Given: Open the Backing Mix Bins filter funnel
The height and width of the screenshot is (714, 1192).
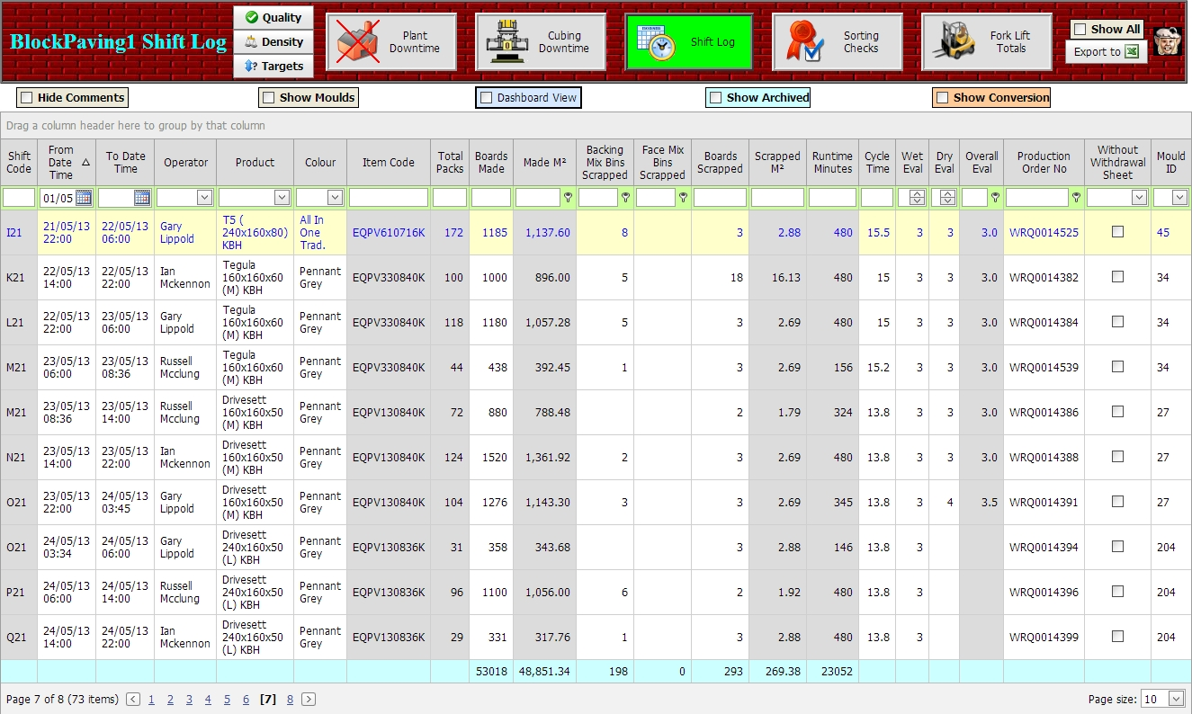Looking at the screenshot, I should pyautogui.click(x=625, y=197).
